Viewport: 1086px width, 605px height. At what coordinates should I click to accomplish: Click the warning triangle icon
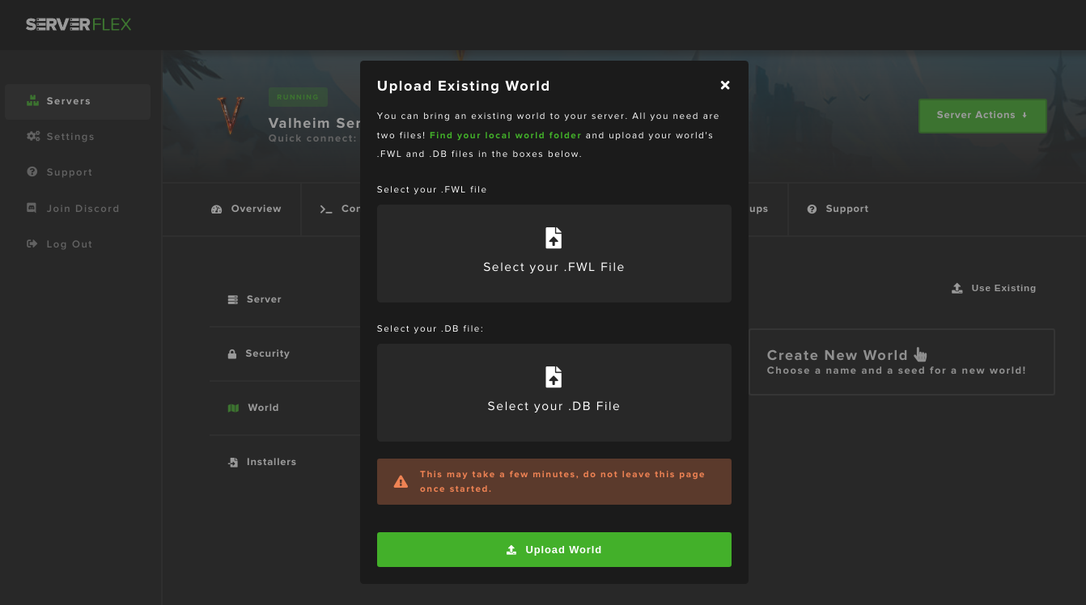[x=401, y=482]
